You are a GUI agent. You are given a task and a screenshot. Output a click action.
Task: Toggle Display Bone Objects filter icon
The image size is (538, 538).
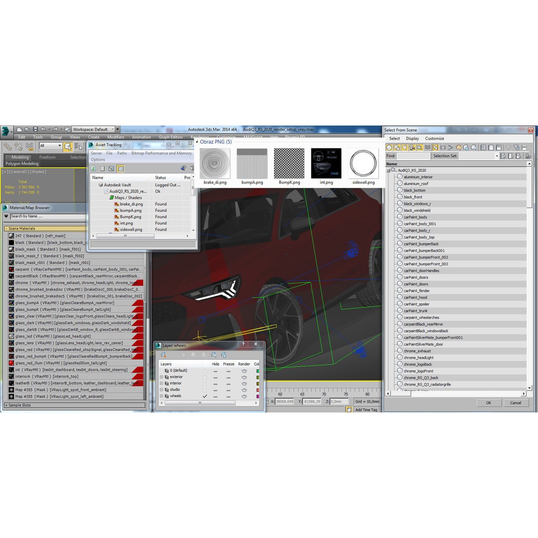450,147
